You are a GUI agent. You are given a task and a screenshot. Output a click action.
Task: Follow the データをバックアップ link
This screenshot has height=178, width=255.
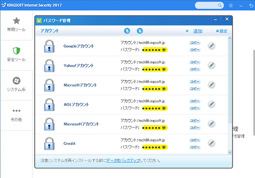123,161
